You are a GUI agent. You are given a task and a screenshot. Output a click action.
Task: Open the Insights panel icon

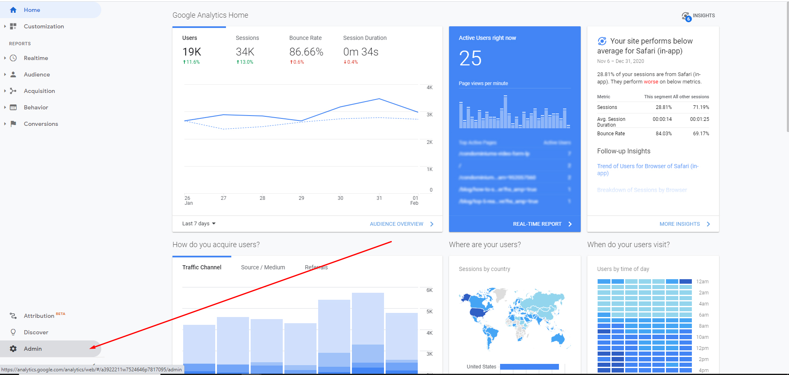pos(686,16)
